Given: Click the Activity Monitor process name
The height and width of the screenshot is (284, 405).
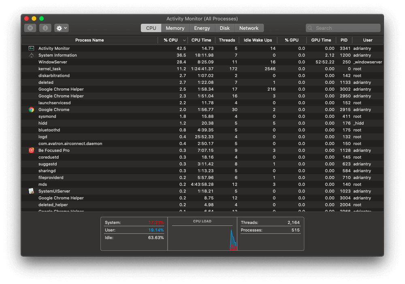Looking at the screenshot, I should tap(54, 48).
